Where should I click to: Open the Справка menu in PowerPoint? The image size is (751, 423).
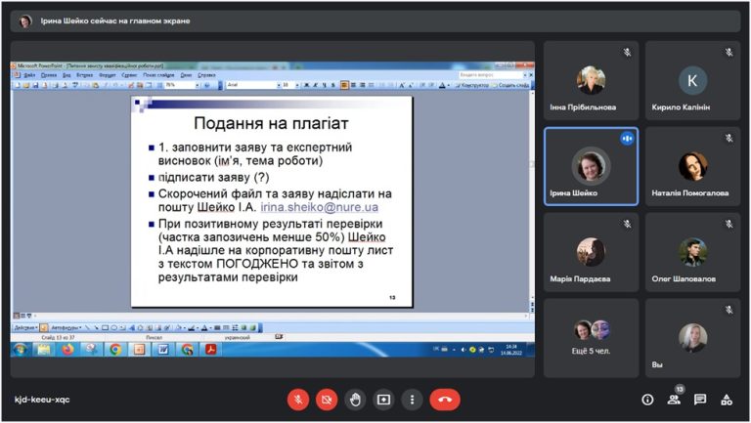[x=206, y=75]
